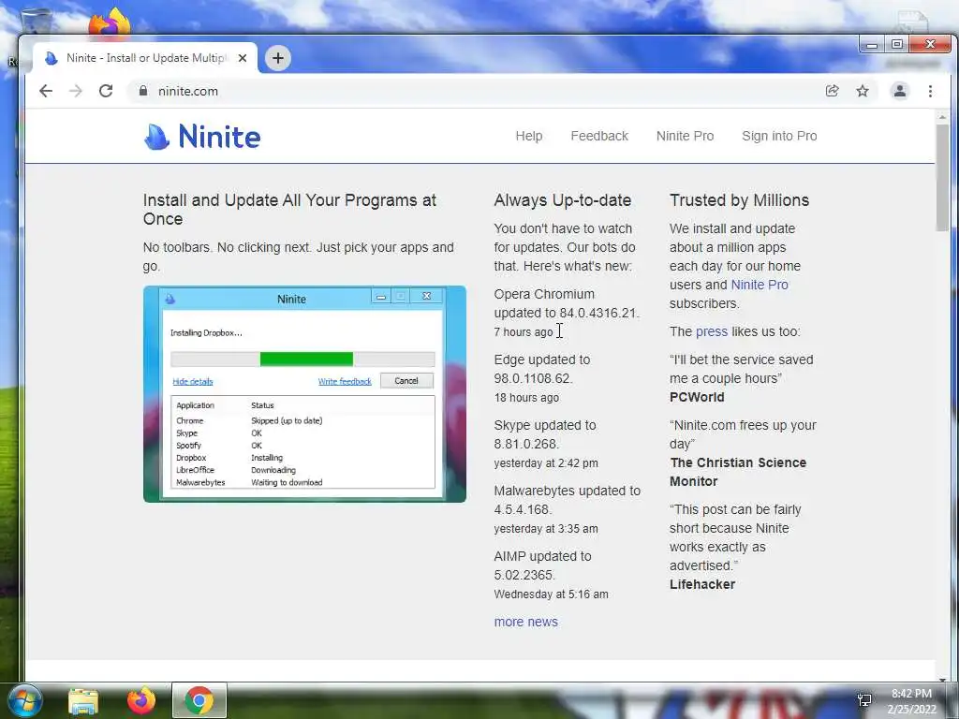
Task: Launch Firefox from the taskbar
Action: pos(141,700)
